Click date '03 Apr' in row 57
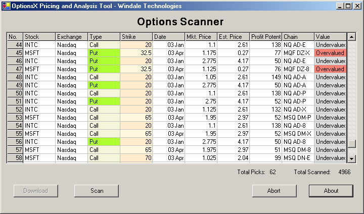The image size is (364, 214). click(x=169, y=150)
